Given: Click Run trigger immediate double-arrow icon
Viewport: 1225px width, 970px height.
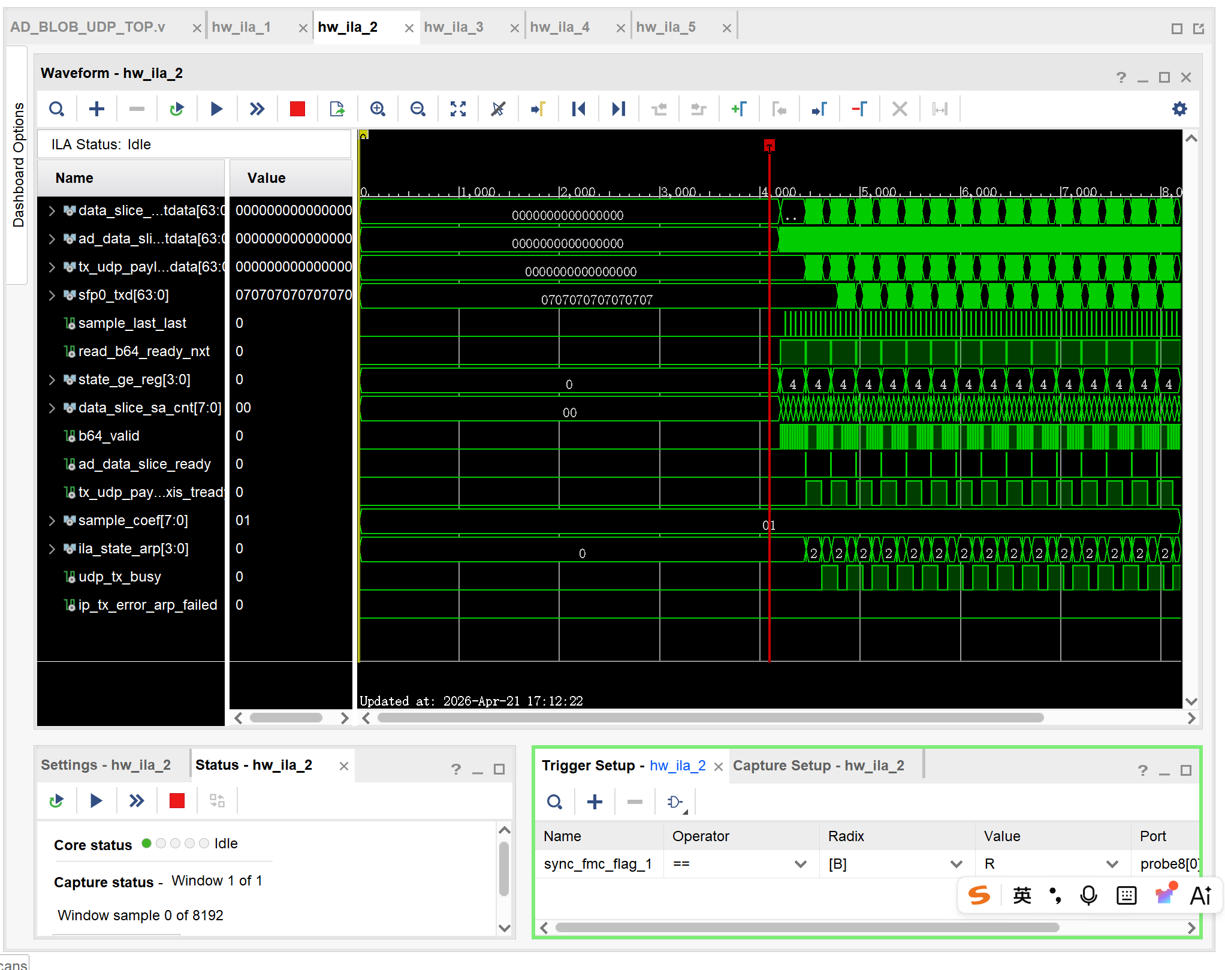Looking at the screenshot, I should point(257,109).
